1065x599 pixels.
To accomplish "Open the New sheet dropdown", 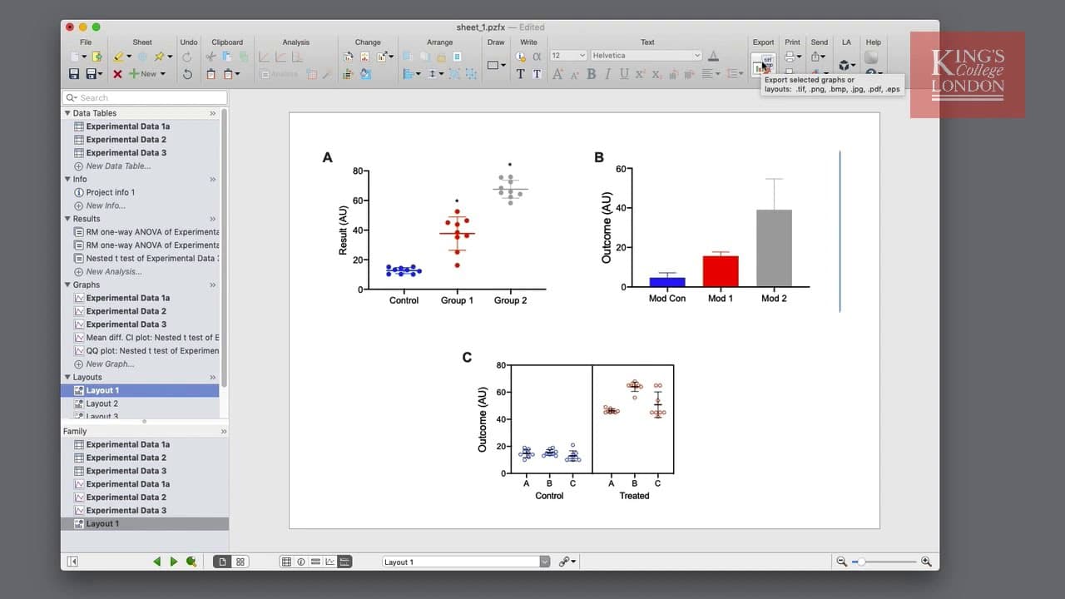I will tap(146, 74).
